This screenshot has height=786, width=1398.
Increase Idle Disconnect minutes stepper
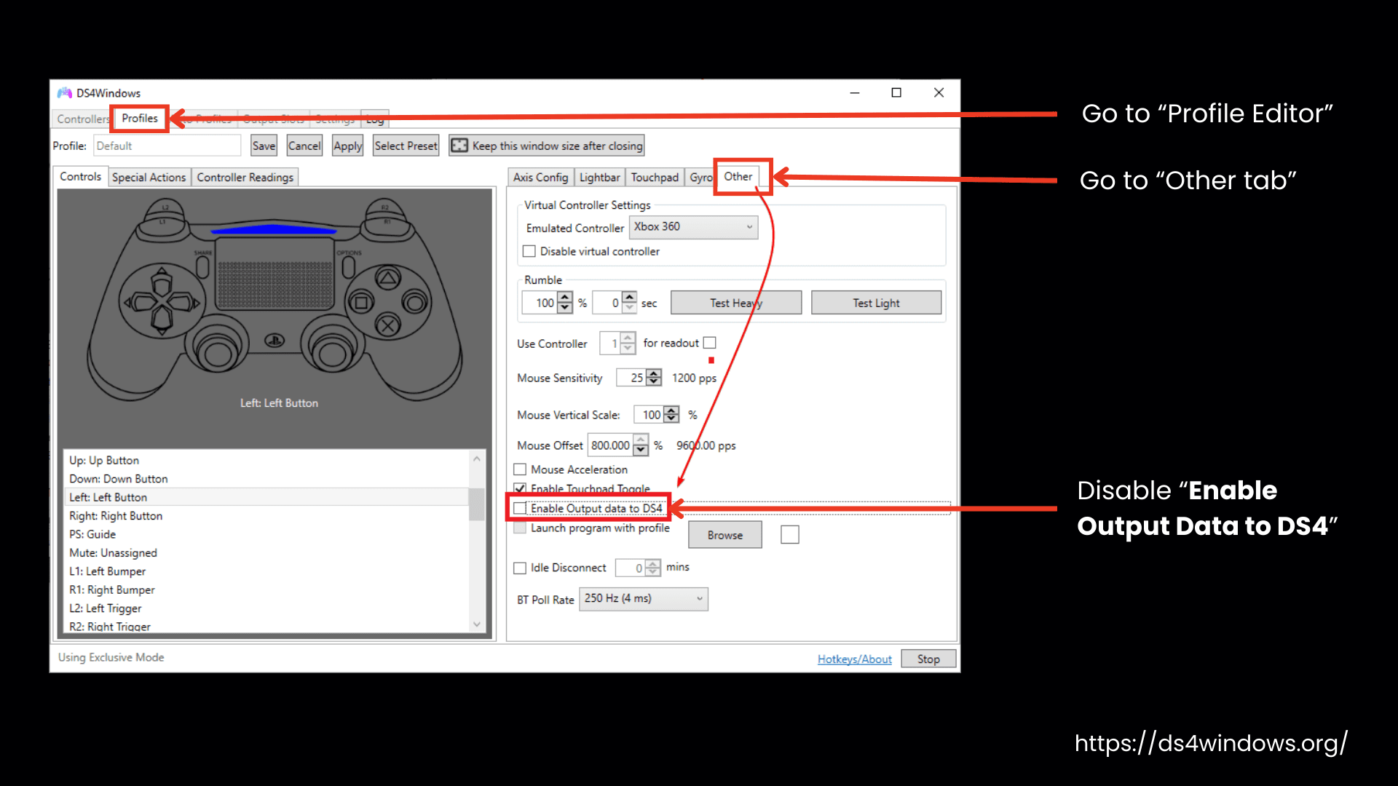(x=653, y=563)
